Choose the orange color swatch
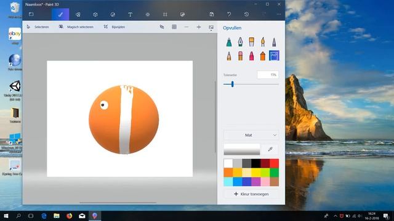The width and height of the screenshot is (394, 221). pyautogui.click(x=228, y=173)
